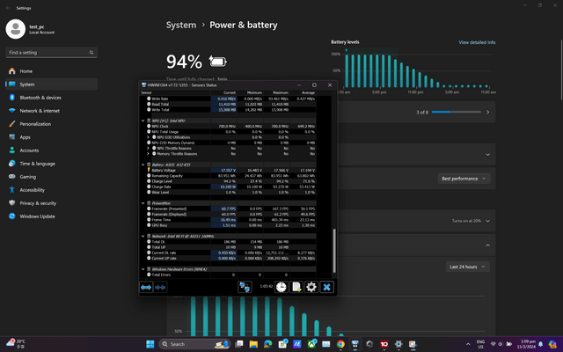Click the Wear Level sensor icon
This screenshot has width=563, height=352.
tap(149, 192)
